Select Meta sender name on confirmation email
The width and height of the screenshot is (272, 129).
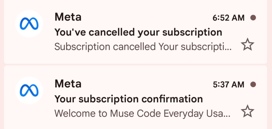pyautogui.click(x=68, y=84)
